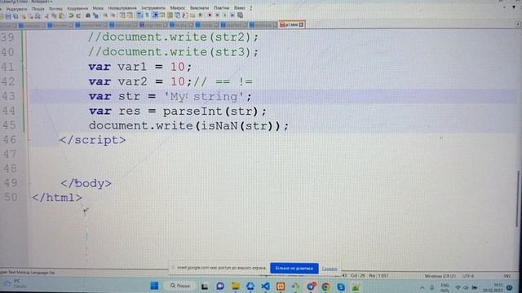Click Run Macro Multiple Times icon
Viewport: 522px width, 293px height.
click(232, 15)
